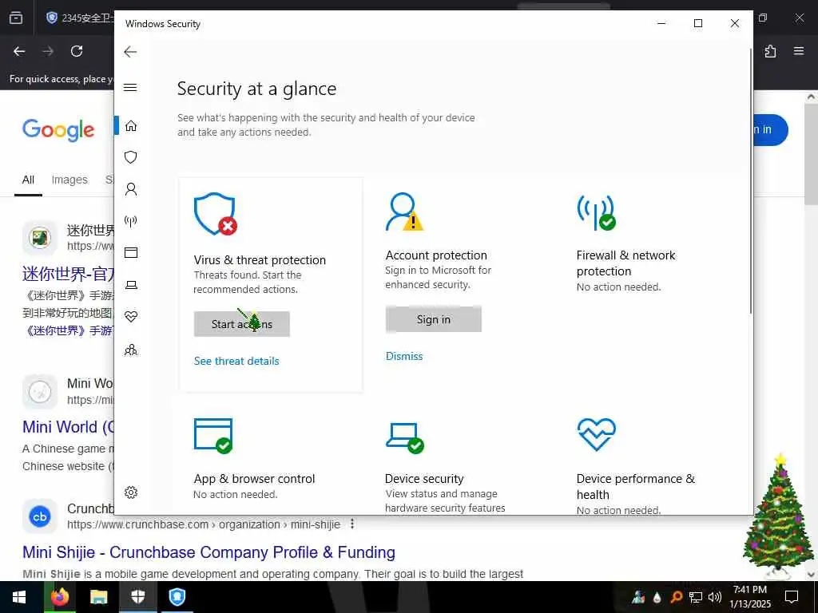Open Firewall & network protection heading
The height and width of the screenshot is (613, 818).
625,263
